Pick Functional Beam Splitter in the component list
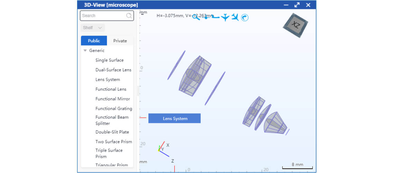Screen dimensions: 394x173 point(112,120)
